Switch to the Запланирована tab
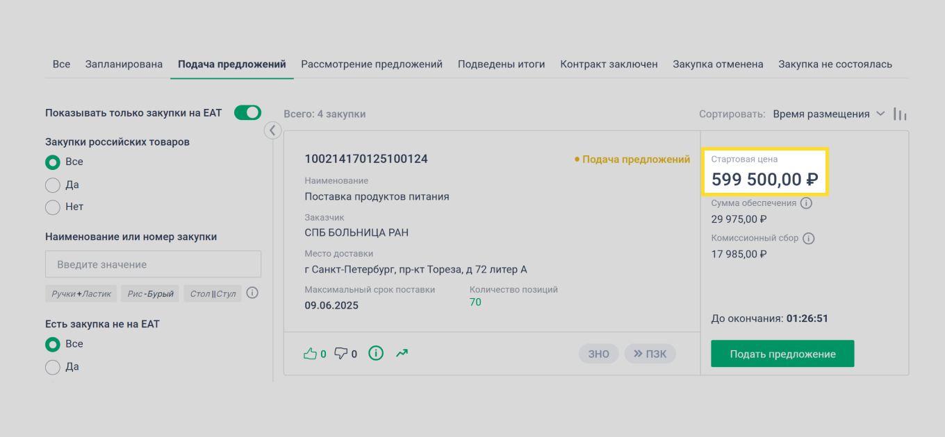Image resolution: width=945 pixels, height=437 pixels. (x=124, y=64)
